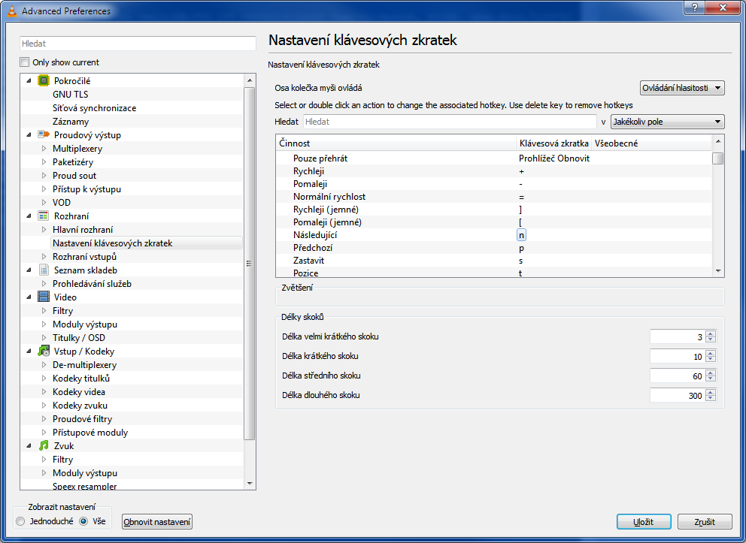Increase Délka velmi krátkého skoku value
This screenshot has width=746, height=543.
pos(711,333)
